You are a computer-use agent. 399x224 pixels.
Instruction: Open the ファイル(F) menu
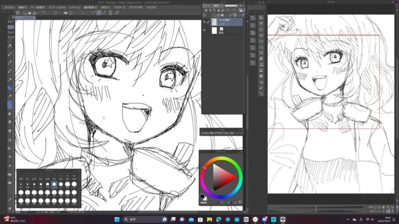pos(9,8)
